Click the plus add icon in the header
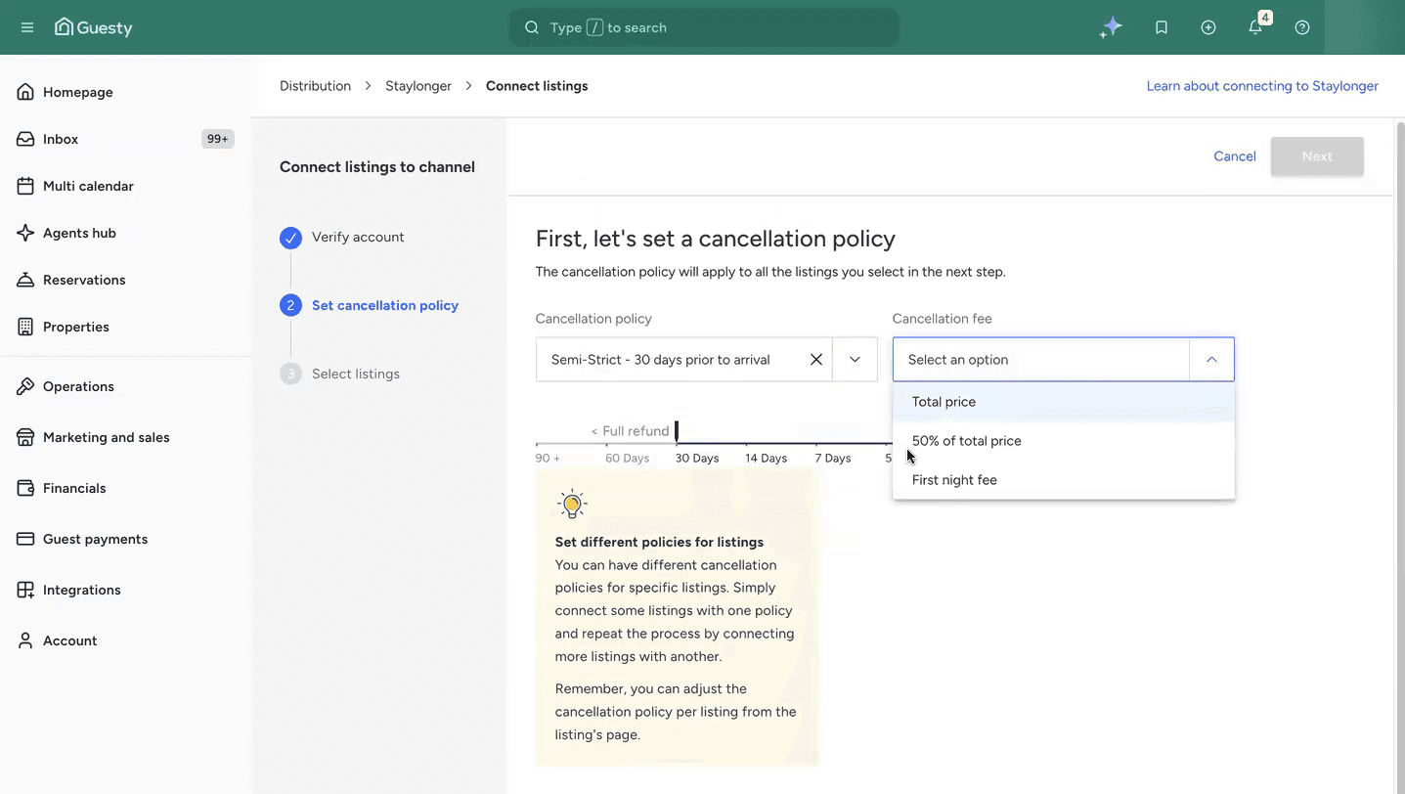Screen dimensions: 1405x794 click(x=1208, y=27)
